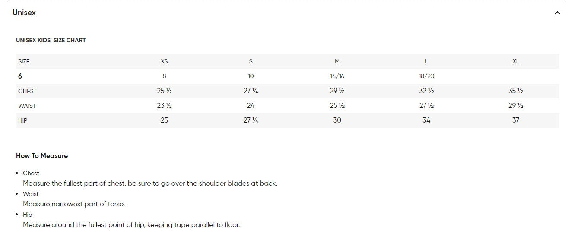Click the How To Measure heading

point(42,156)
